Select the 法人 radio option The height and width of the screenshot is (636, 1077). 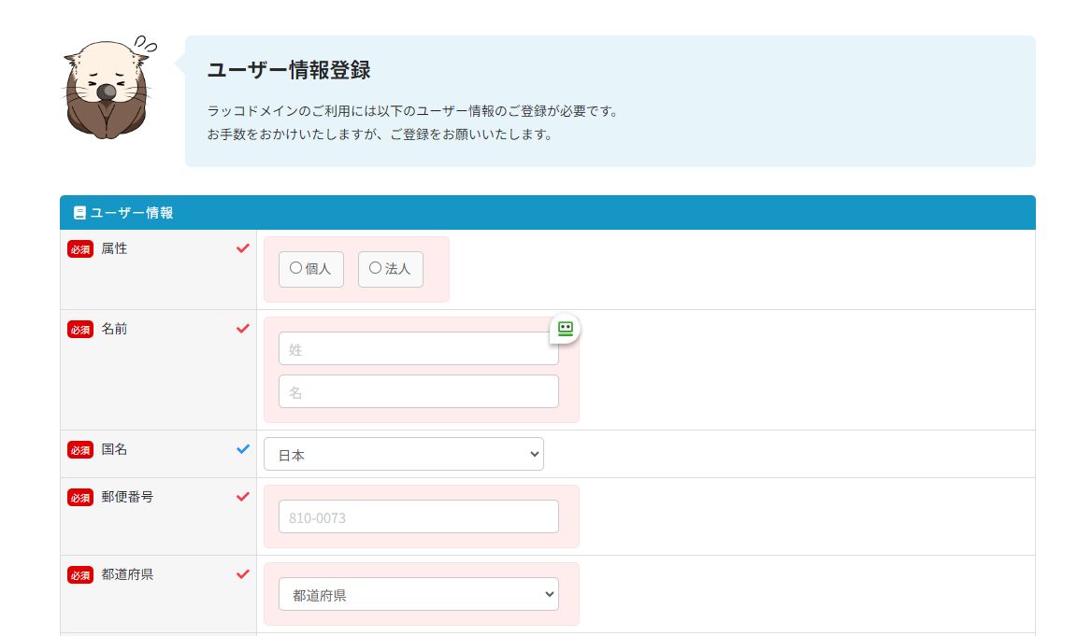pos(390,269)
